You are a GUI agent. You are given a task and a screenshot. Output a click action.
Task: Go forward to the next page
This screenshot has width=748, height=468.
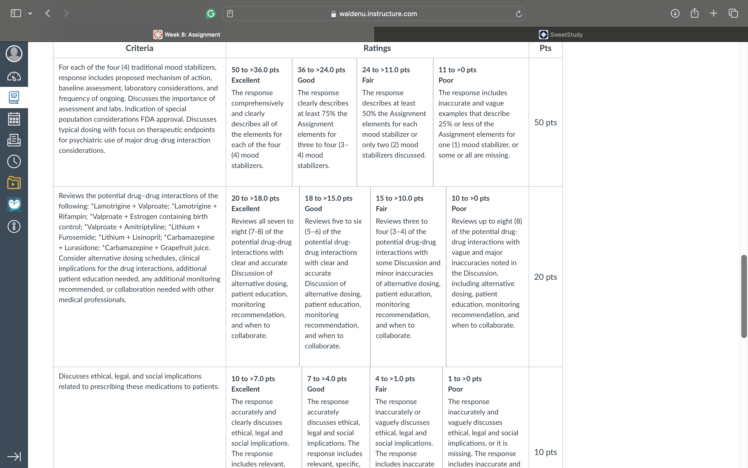click(66, 13)
